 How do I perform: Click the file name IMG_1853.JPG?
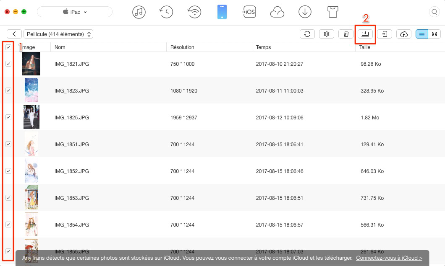(x=71, y=198)
